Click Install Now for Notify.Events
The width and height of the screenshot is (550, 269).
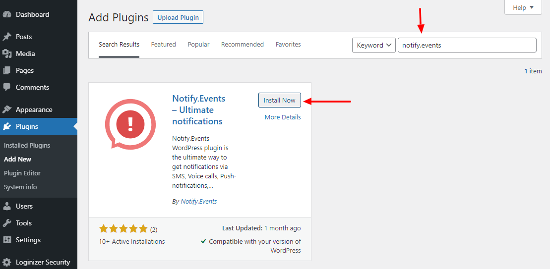280,100
